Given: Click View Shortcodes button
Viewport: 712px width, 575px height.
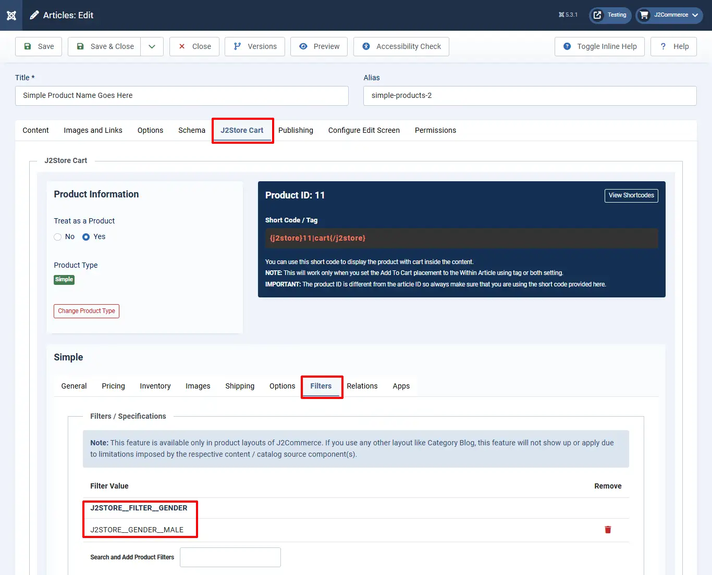Looking at the screenshot, I should [x=631, y=195].
